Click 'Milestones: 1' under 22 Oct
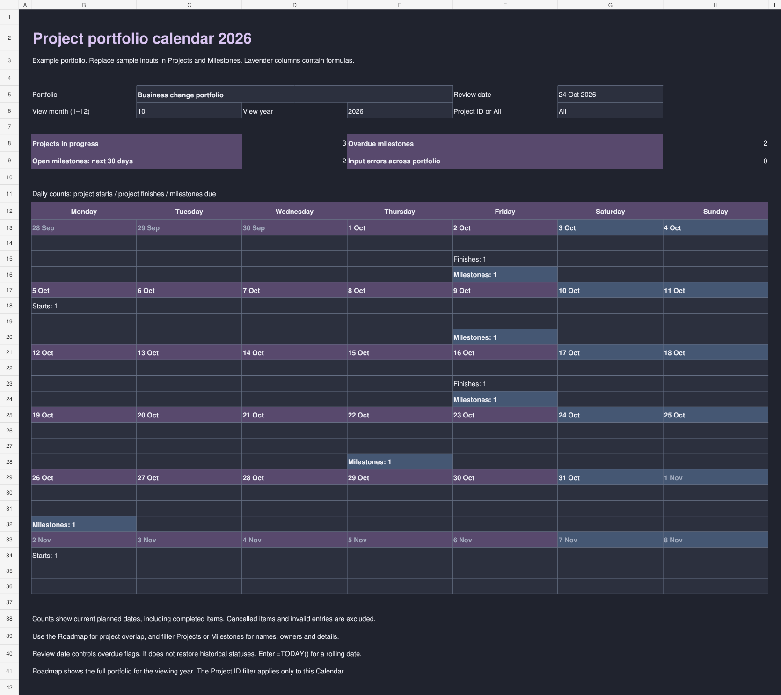The image size is (781, 695). tap(400, 462)
